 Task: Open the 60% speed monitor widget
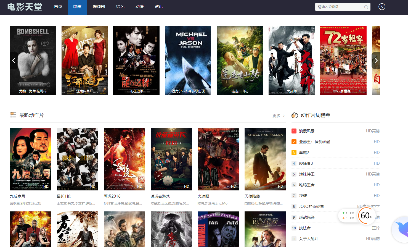pos(366,216)
